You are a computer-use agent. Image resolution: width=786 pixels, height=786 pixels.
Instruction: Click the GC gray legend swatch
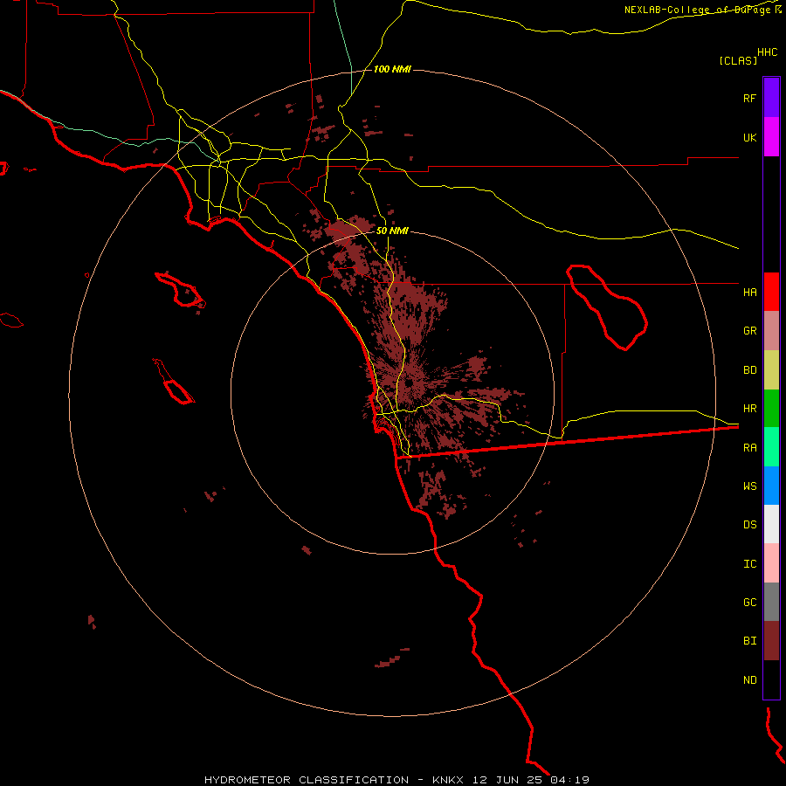[771, 602]
